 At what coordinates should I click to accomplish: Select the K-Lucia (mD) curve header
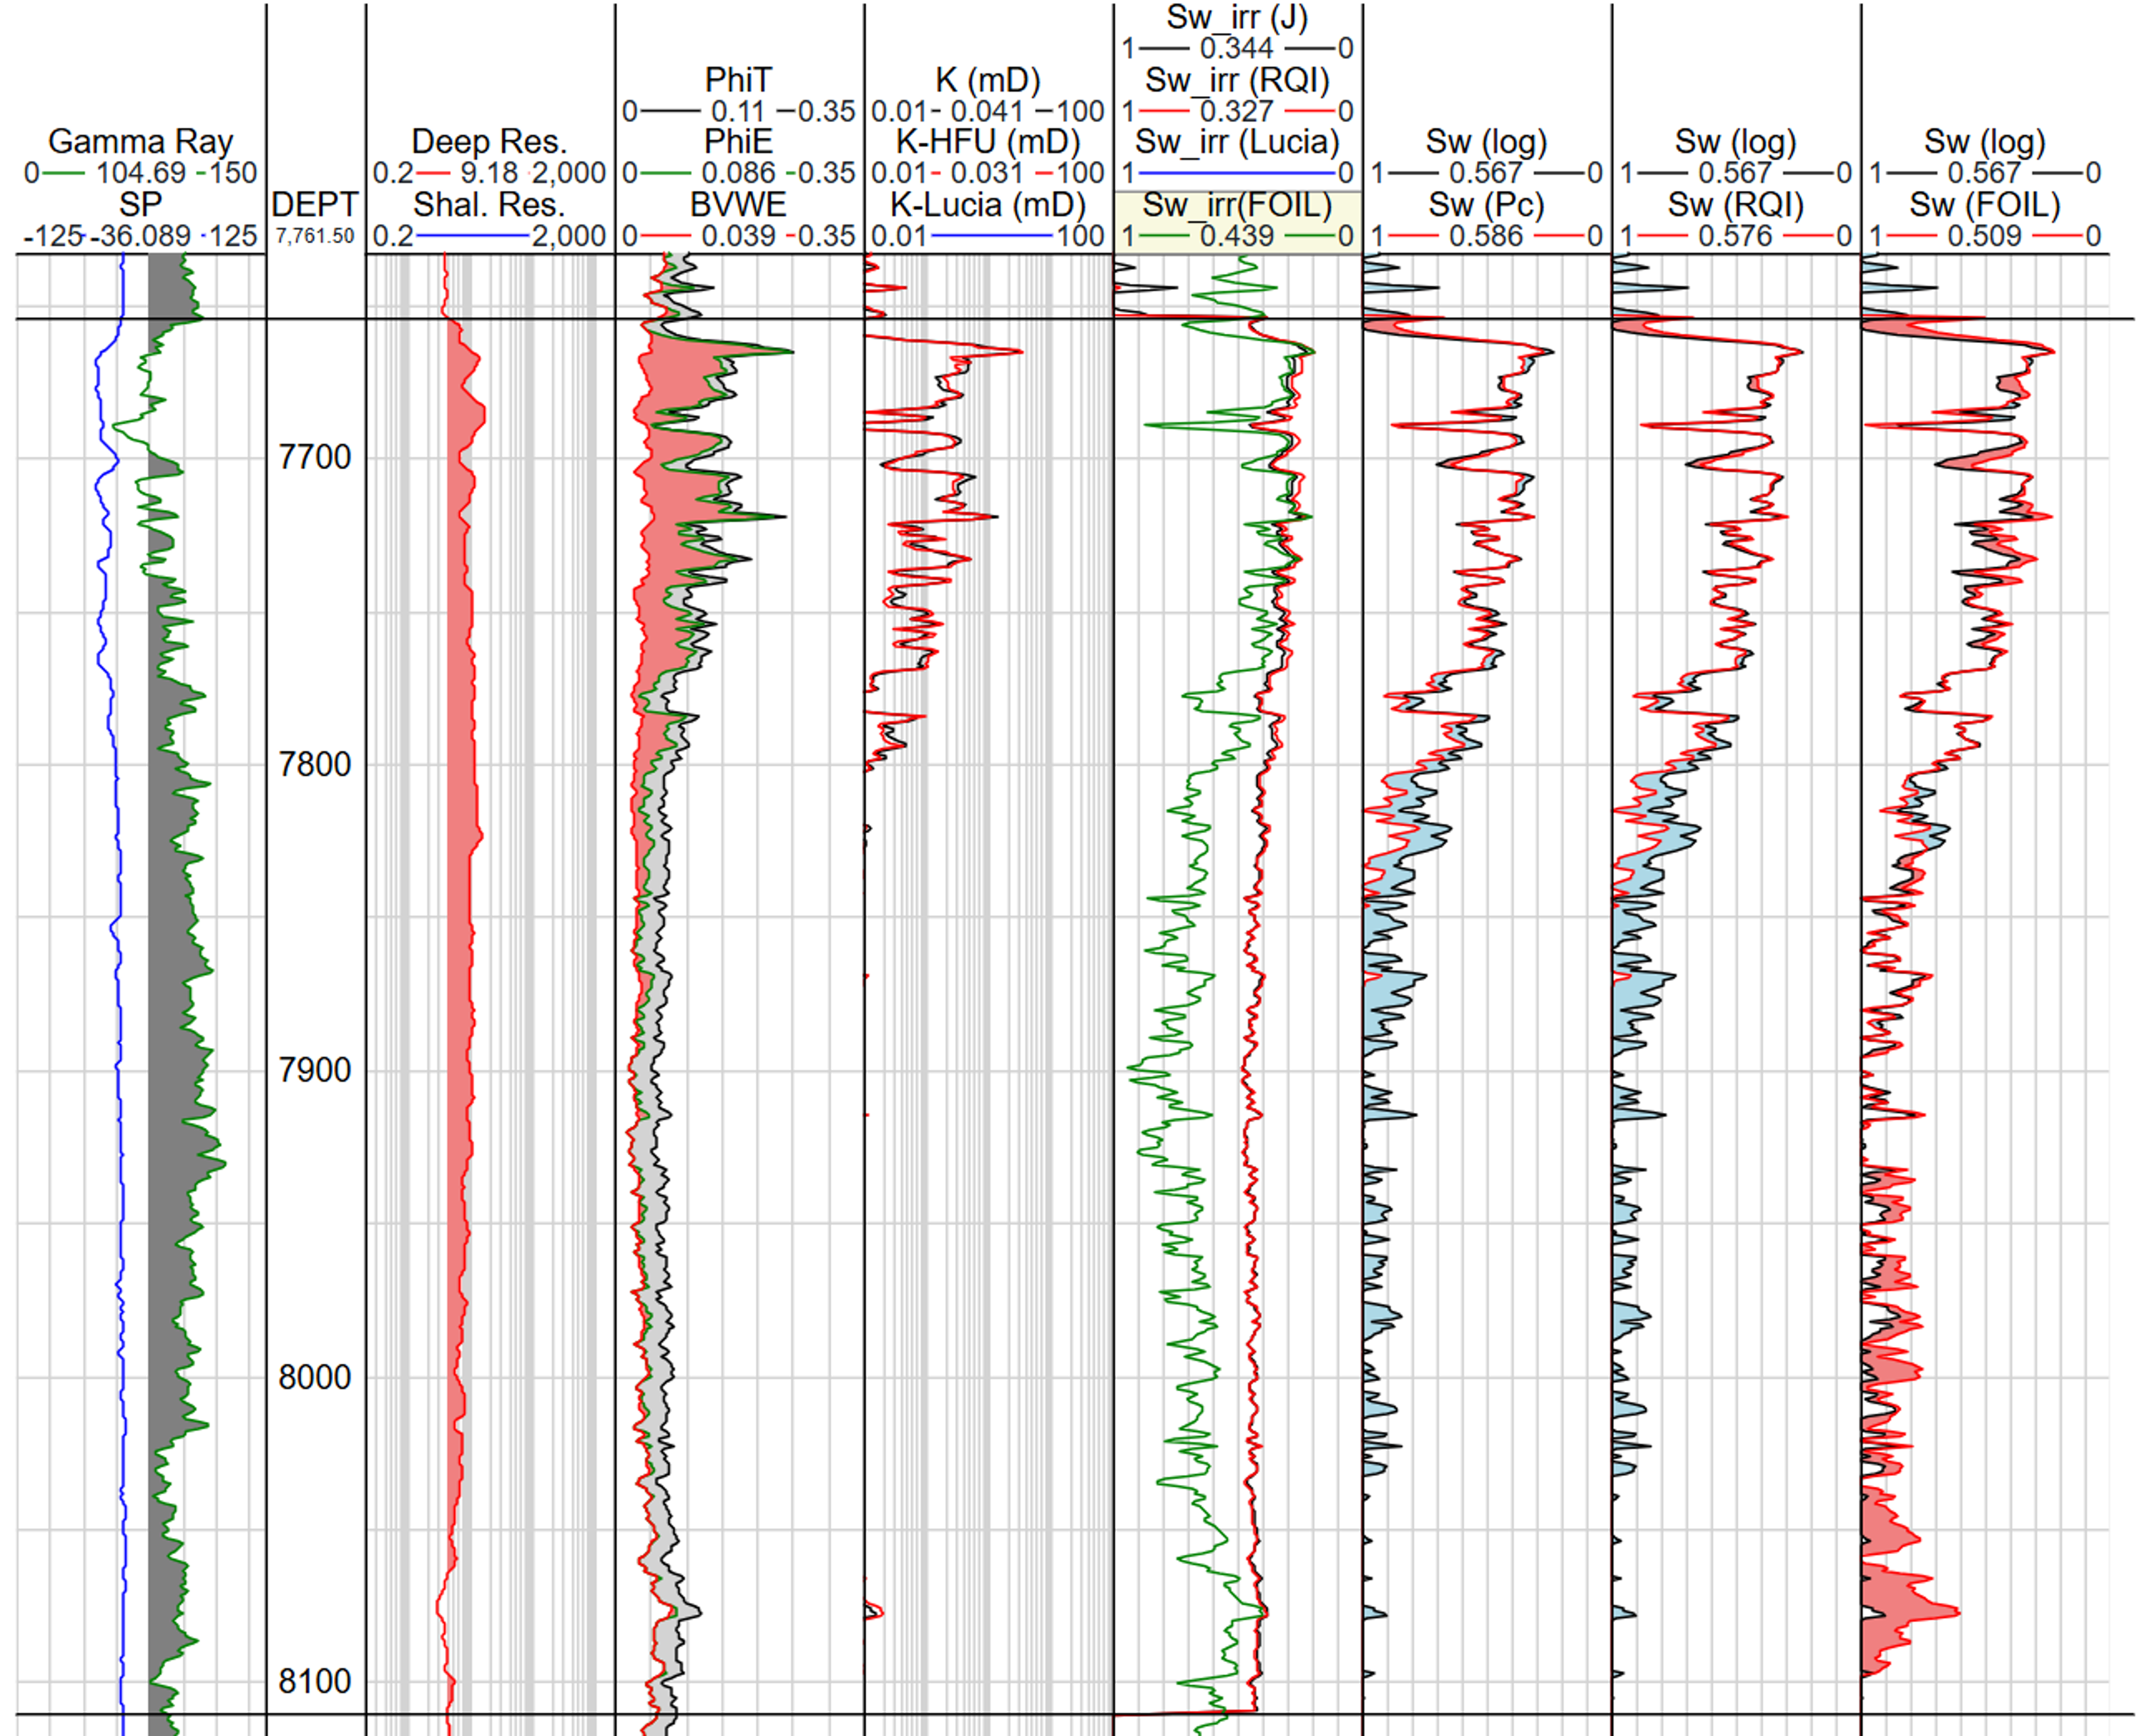[988, 205]
